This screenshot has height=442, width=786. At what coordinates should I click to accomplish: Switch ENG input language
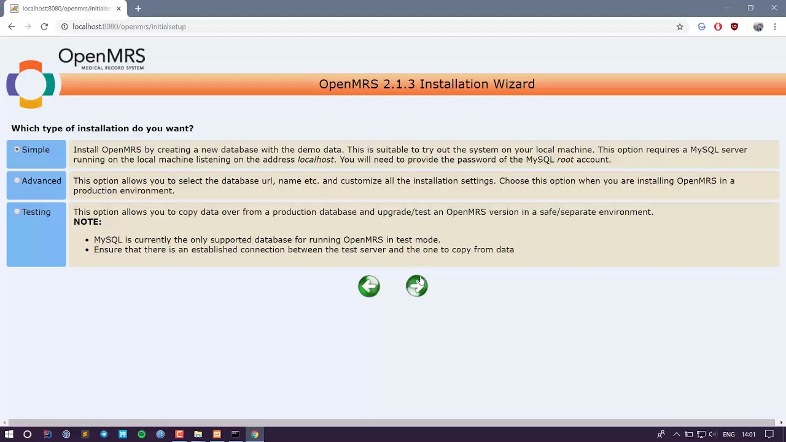click(729, 435)
